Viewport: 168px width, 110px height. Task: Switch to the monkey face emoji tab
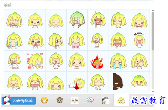(60, 100)
